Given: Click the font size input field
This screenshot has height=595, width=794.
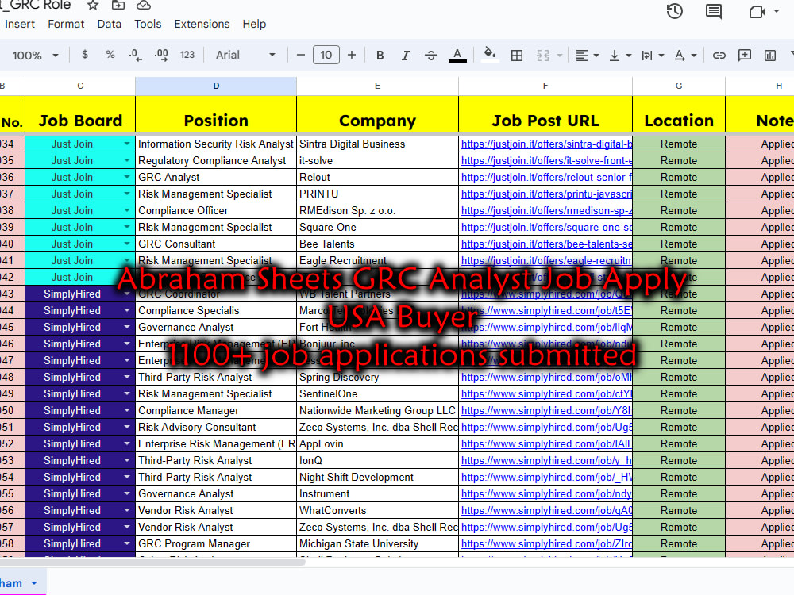Looking at the screenshot, I should coord(326,56).
